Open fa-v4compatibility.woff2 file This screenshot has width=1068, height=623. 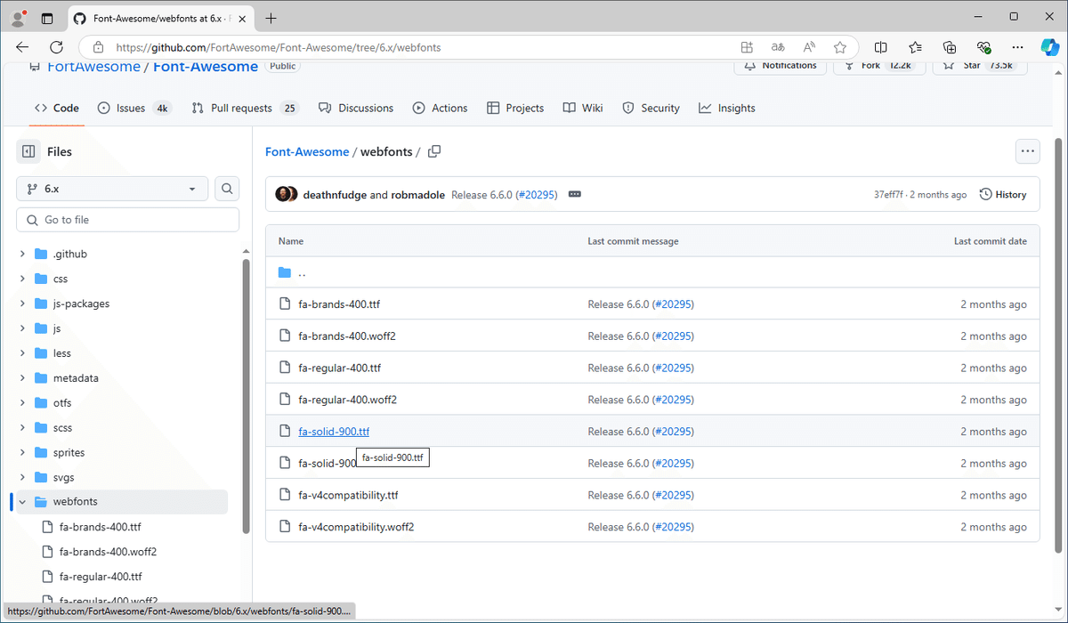point(356,527)
